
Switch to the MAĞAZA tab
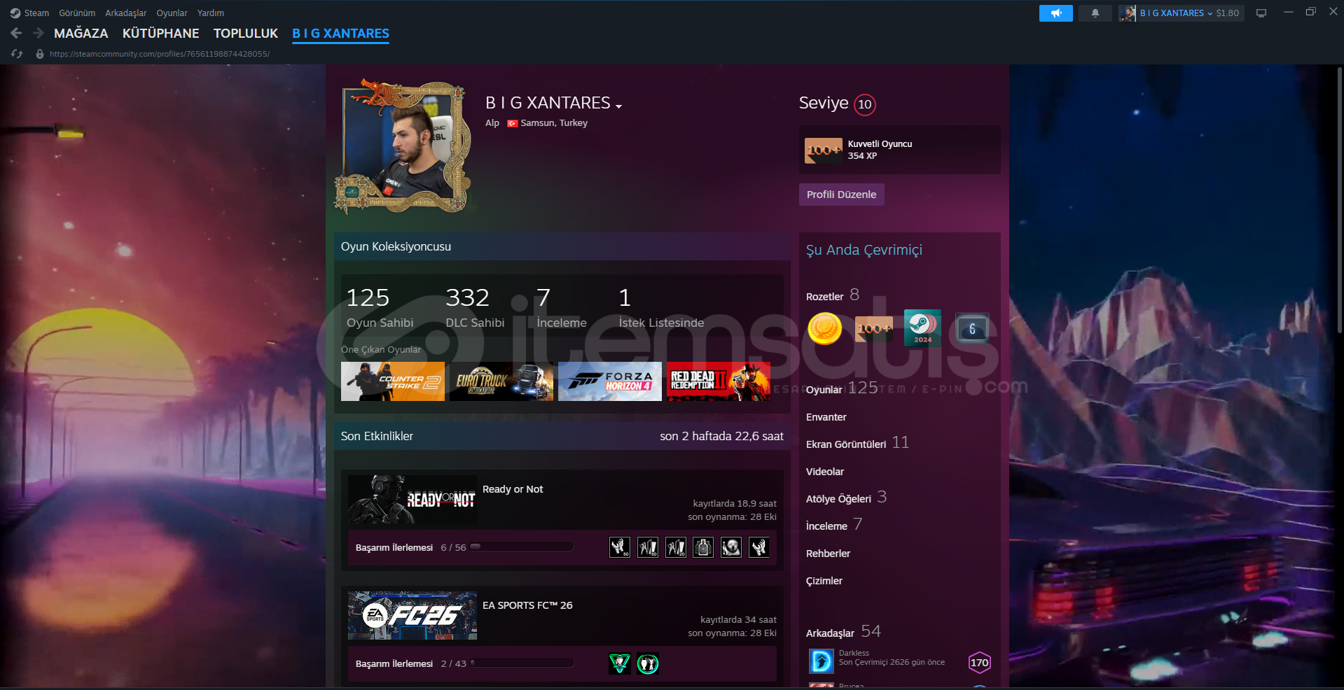click(81, 34)
